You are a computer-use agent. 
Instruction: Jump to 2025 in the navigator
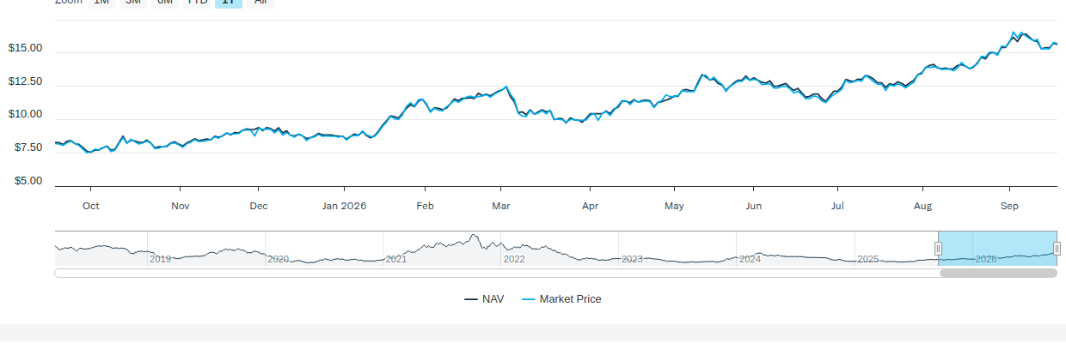point(868,259)
